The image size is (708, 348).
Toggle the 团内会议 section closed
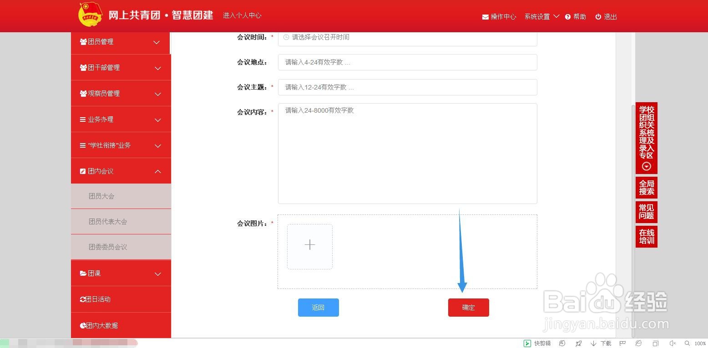click(x=157, y=171)
